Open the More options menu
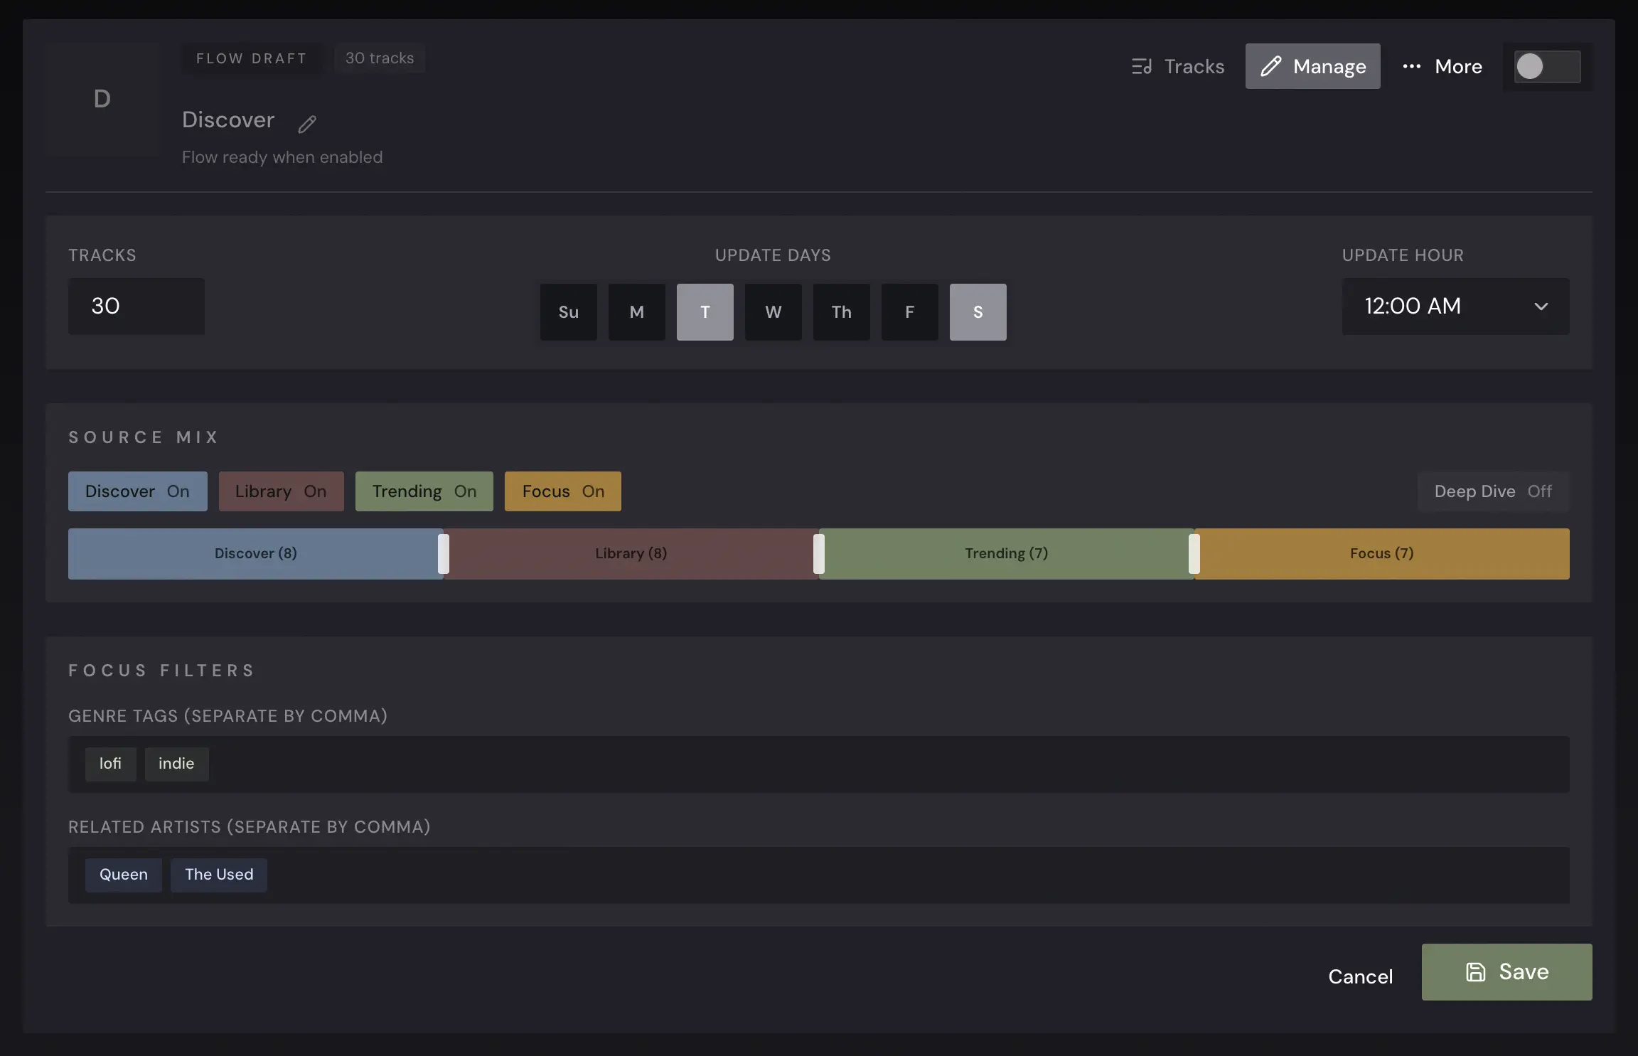 [1442, 66]
